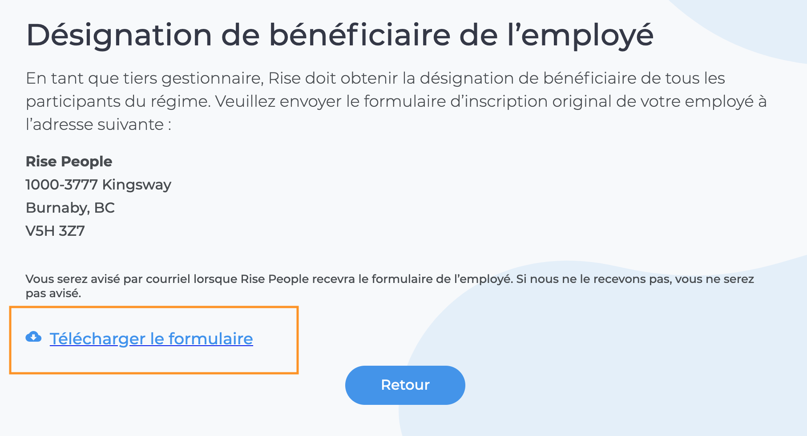This screenshot has width=807, height=436.
Task: Select the bold Rise People company name
Action: (69, 161)
